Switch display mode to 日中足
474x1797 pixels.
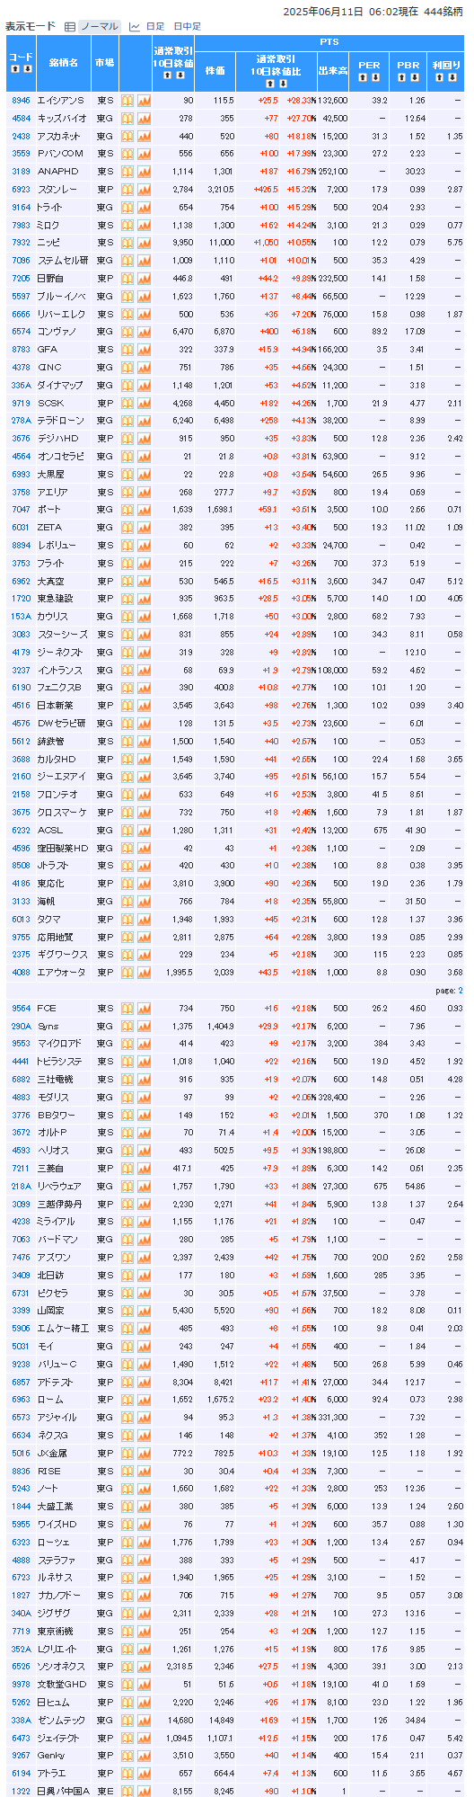pos(188,27)
